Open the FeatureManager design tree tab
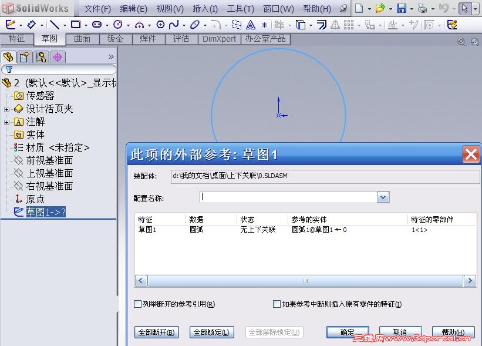This screenshot has width=482, height=346. click(8, 57)
